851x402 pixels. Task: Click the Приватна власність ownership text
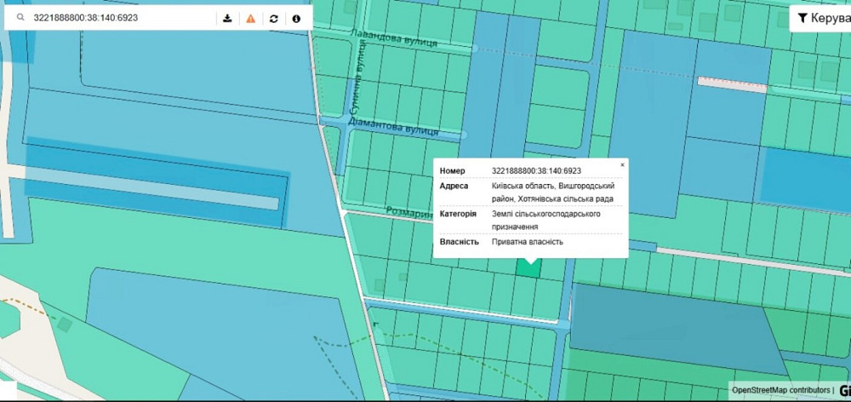click(527, 242)
